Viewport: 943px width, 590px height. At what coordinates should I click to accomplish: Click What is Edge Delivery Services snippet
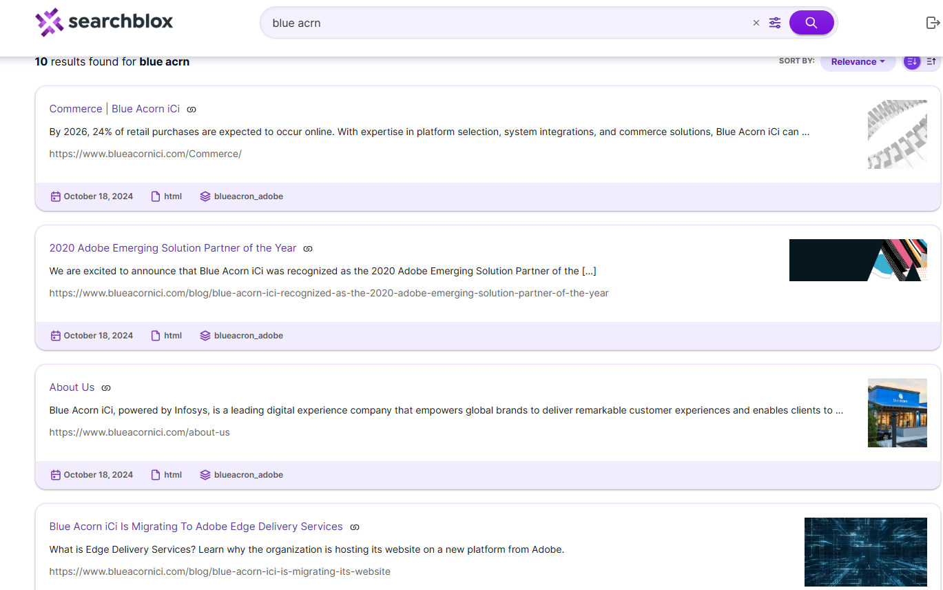tap(307, 549)
